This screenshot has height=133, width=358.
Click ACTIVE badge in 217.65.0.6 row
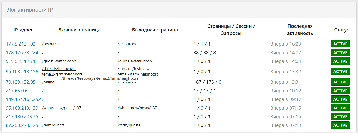(340, 91)
